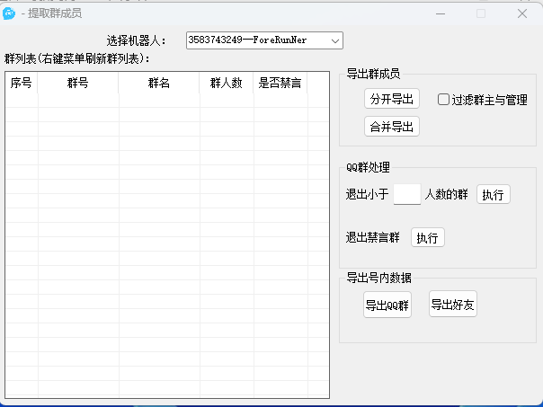
Task: Click 执行 next to 人数的群
Action: 493,195
